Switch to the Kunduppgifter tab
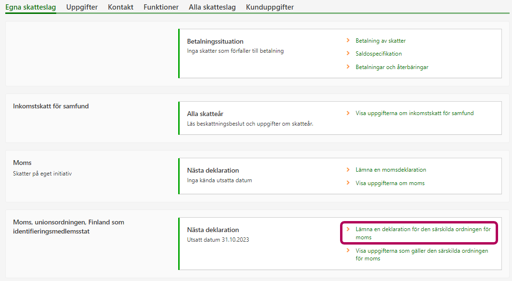 269,7
